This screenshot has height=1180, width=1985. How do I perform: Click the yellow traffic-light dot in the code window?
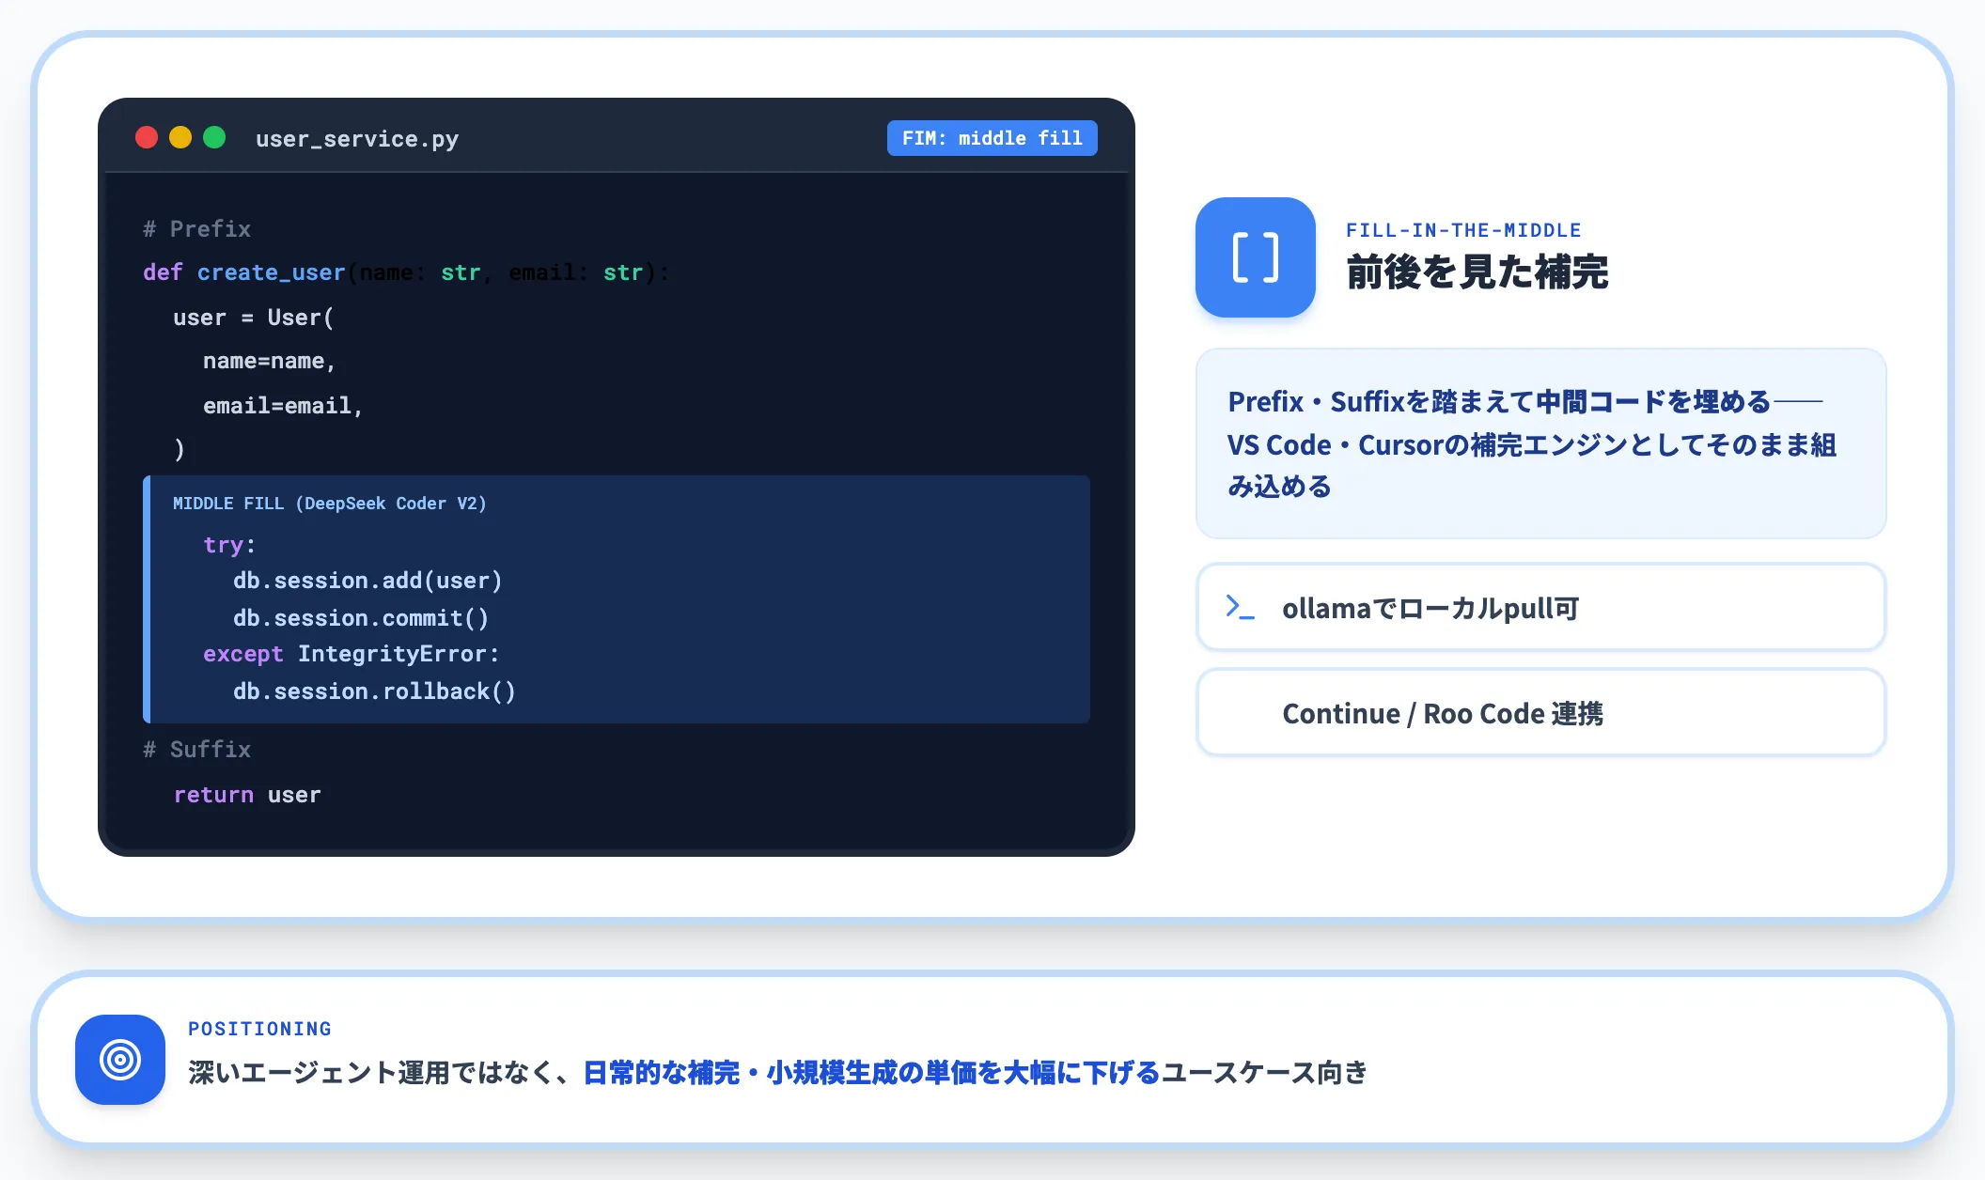[x=180, y=138]
